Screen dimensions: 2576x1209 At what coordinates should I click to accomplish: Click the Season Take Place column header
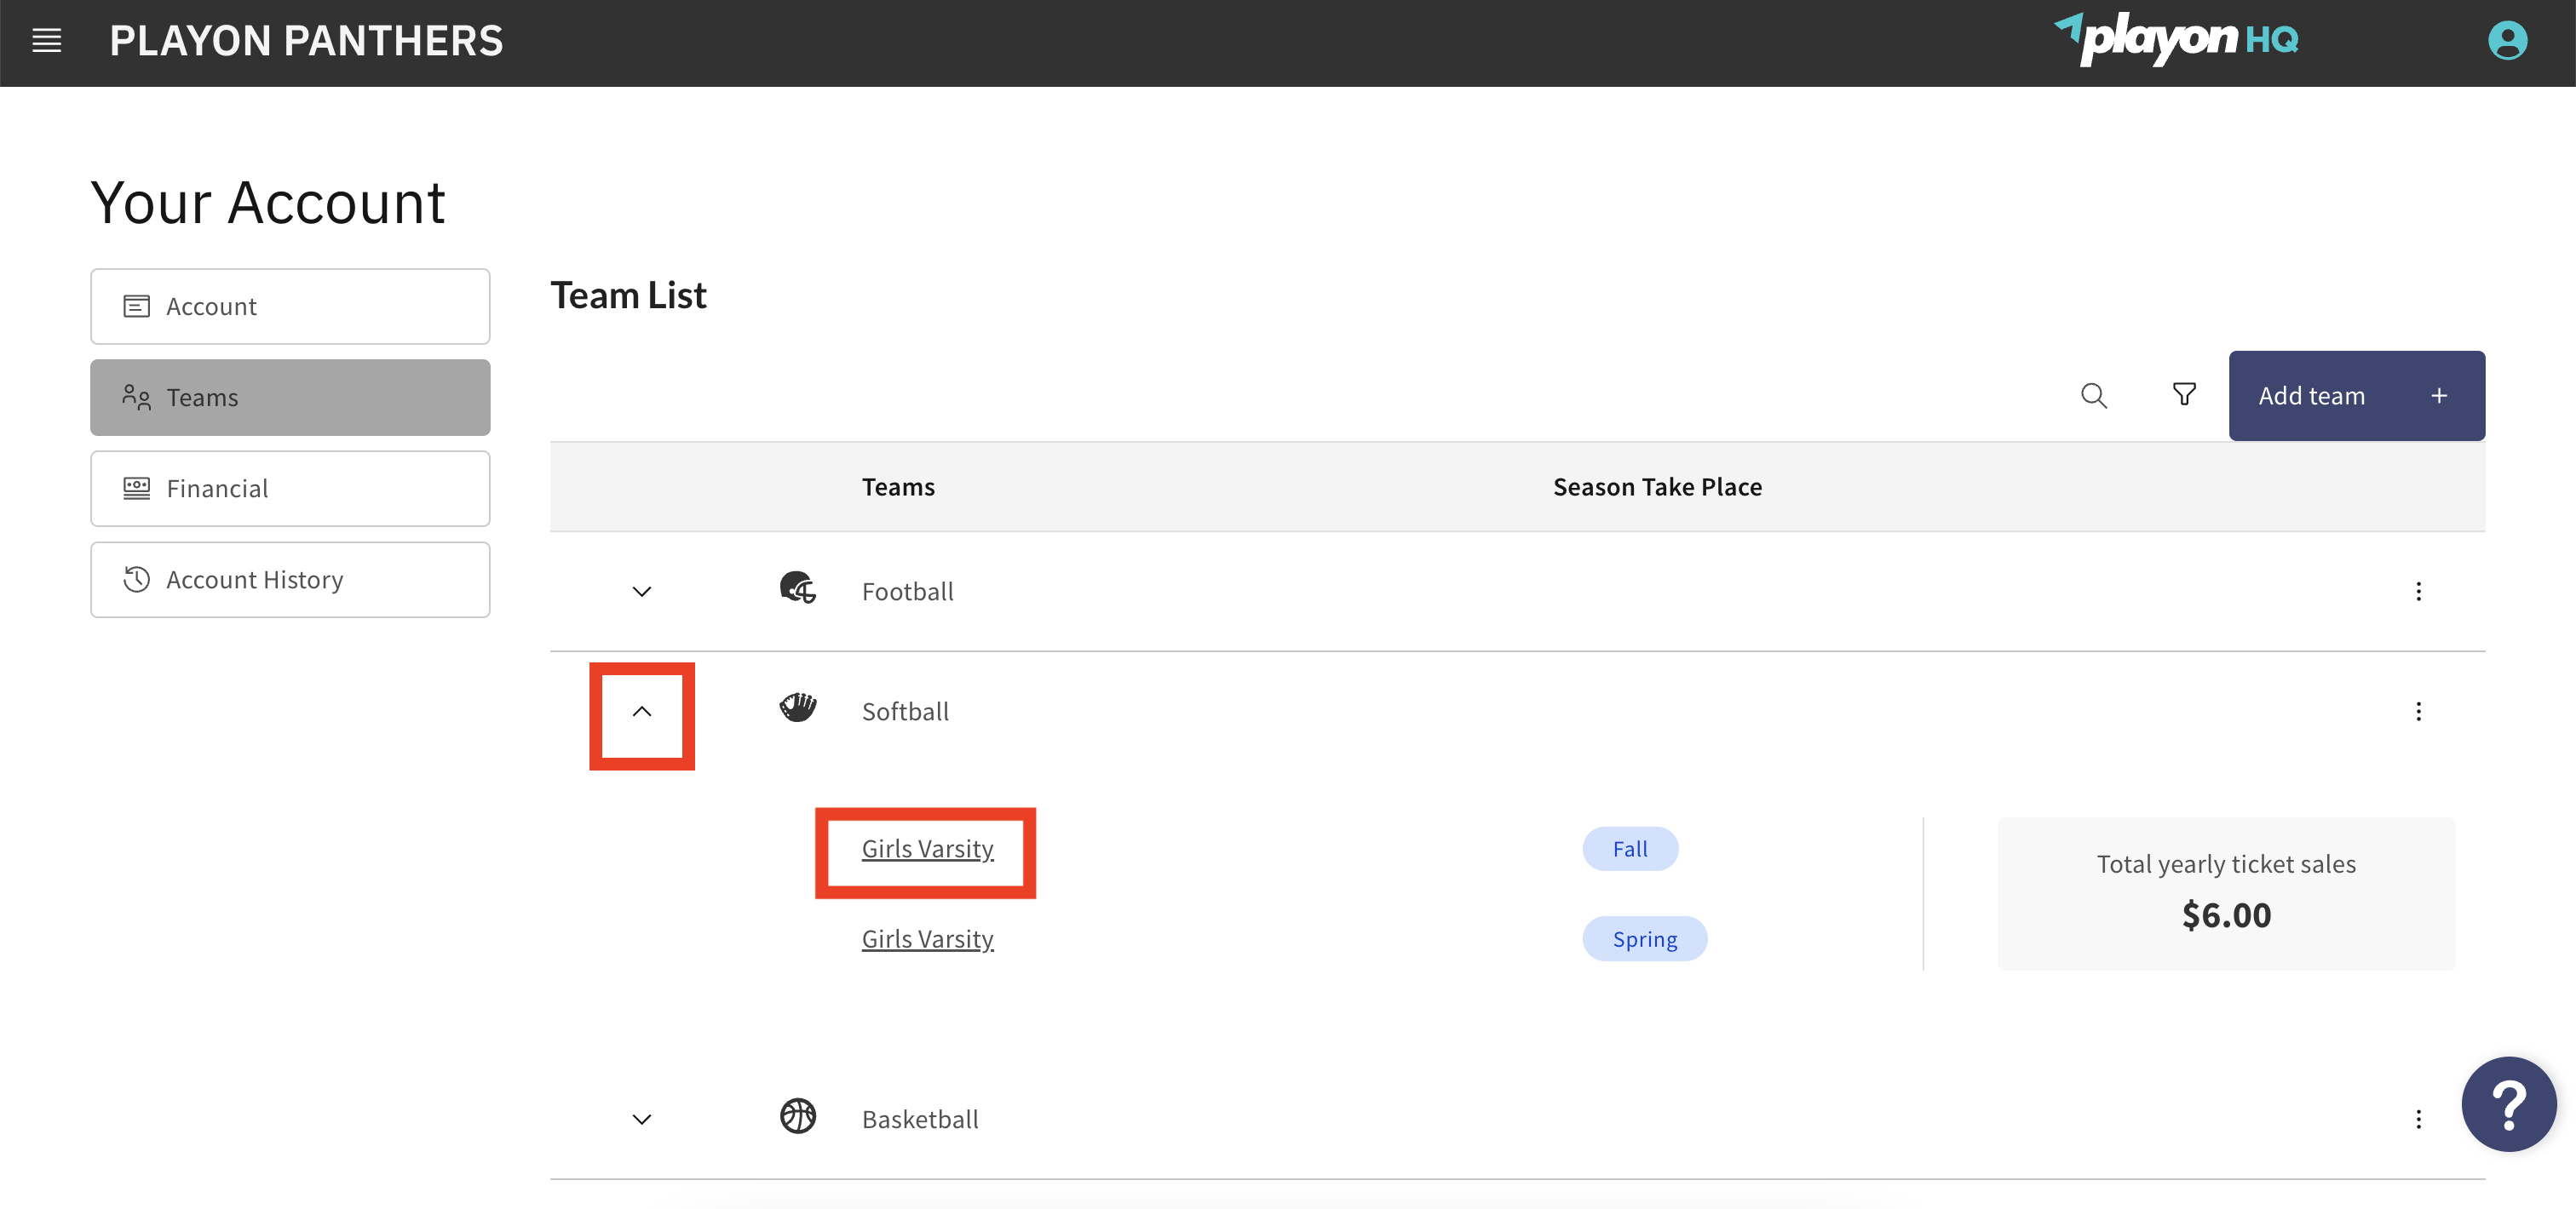[1657, 487]
